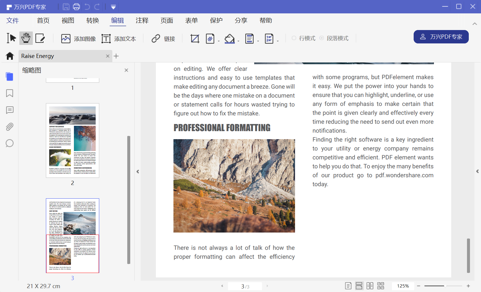Click the Link (链接) tool
Screen dimensions: 481x292
click(x=163, y=39)
